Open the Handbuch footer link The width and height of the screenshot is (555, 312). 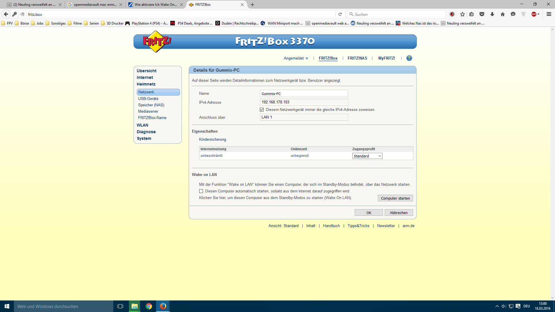[x=331, y=226]
